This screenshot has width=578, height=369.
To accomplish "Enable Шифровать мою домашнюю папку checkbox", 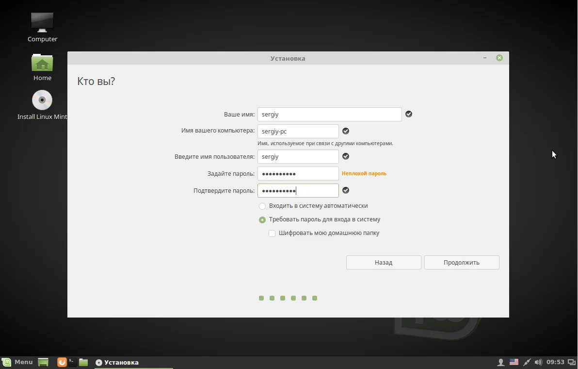I will 272,234.
